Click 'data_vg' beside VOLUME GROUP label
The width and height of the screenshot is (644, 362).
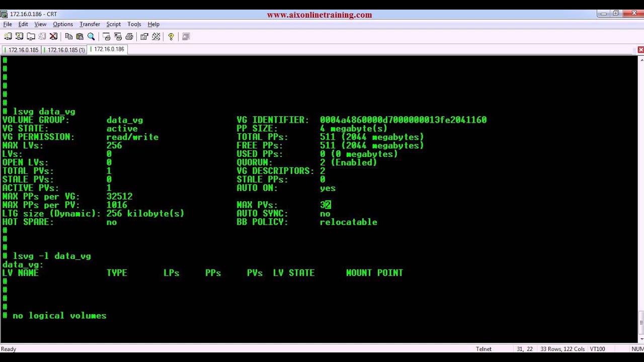click(124, 120)
